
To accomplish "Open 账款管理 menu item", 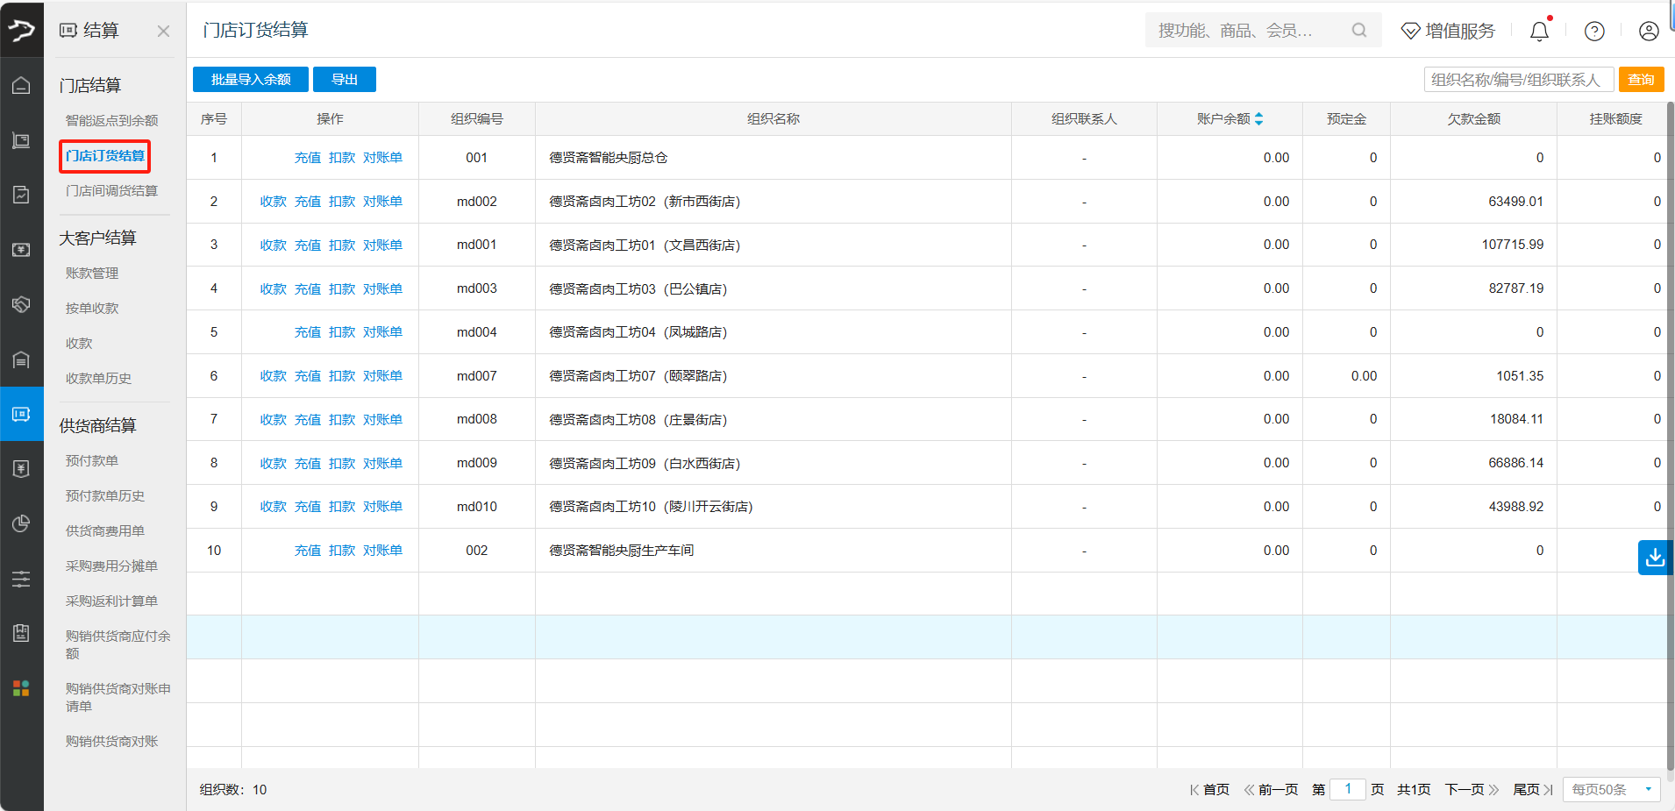I will tap(92, 274).
